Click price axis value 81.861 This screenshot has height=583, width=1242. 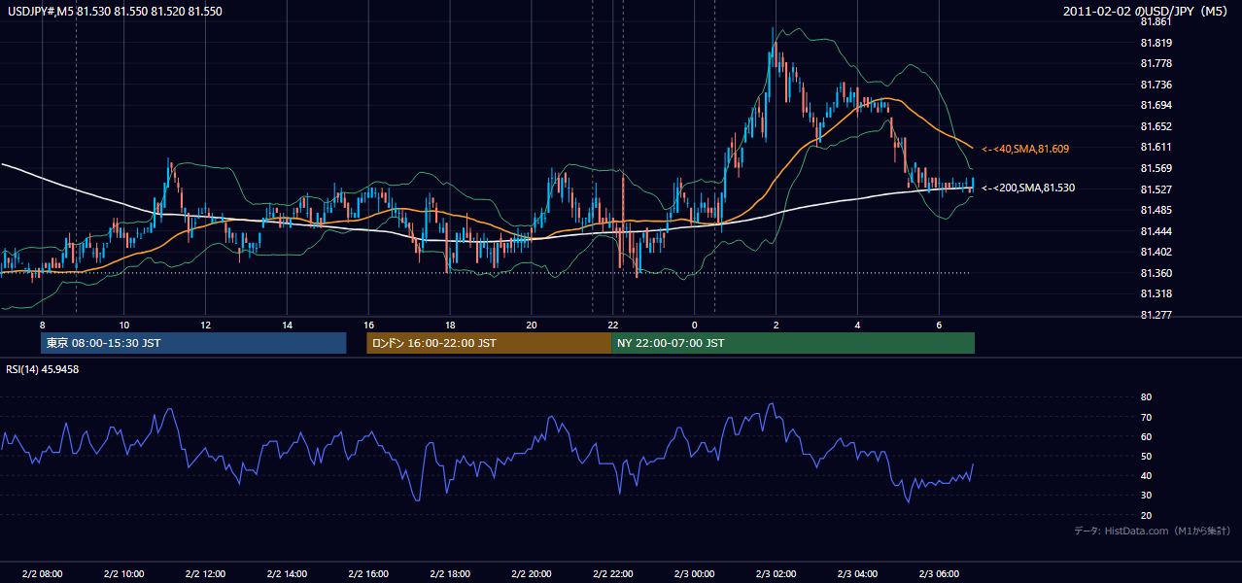[1156, 21]
